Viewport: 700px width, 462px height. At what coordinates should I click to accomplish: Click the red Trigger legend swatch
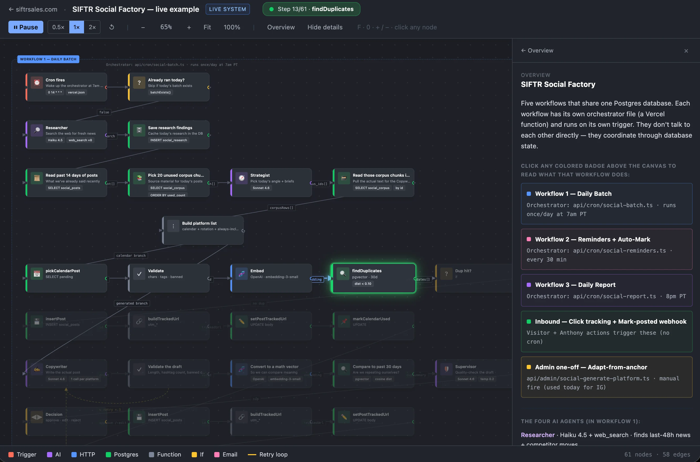(x=11, y=455)
